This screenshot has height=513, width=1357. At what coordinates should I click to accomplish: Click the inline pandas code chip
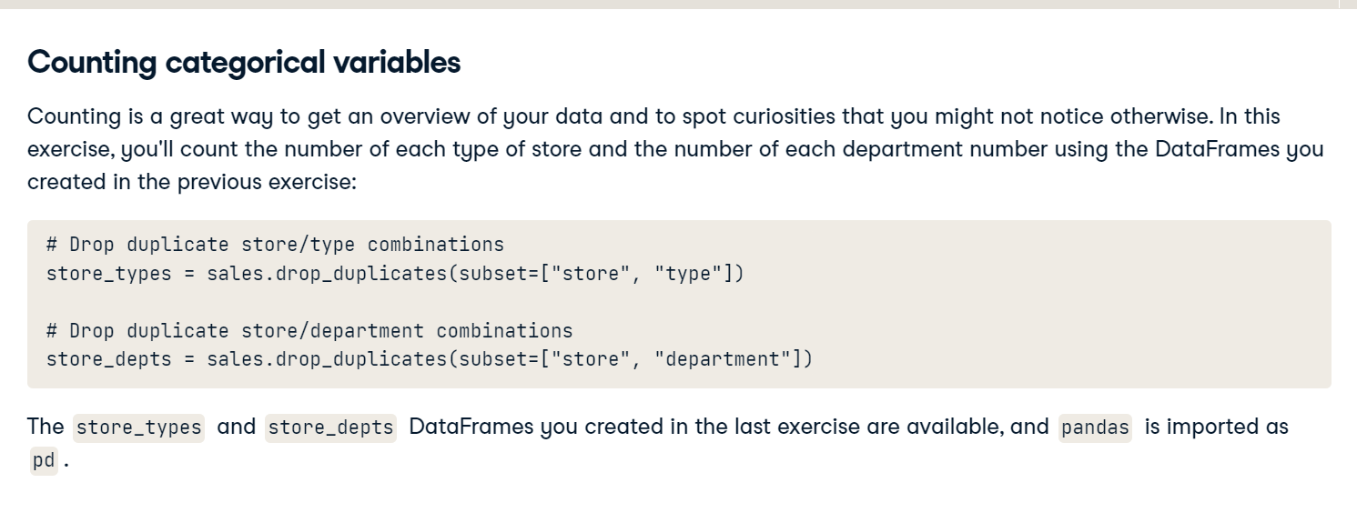point(1096,427)
